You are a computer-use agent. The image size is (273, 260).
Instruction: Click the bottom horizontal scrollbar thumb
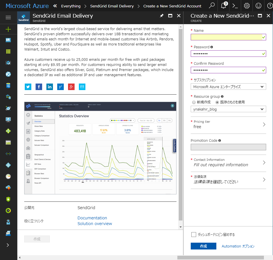pos(220,257)
